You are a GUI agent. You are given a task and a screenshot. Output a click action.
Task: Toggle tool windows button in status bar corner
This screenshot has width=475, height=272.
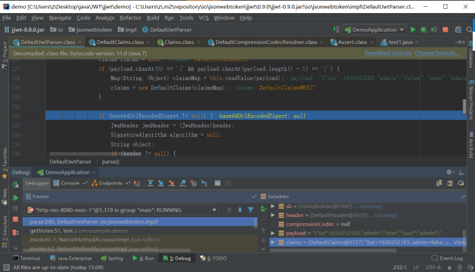point(6,267)
